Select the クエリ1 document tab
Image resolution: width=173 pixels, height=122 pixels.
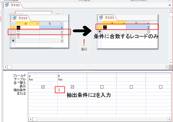click(13, 5)
